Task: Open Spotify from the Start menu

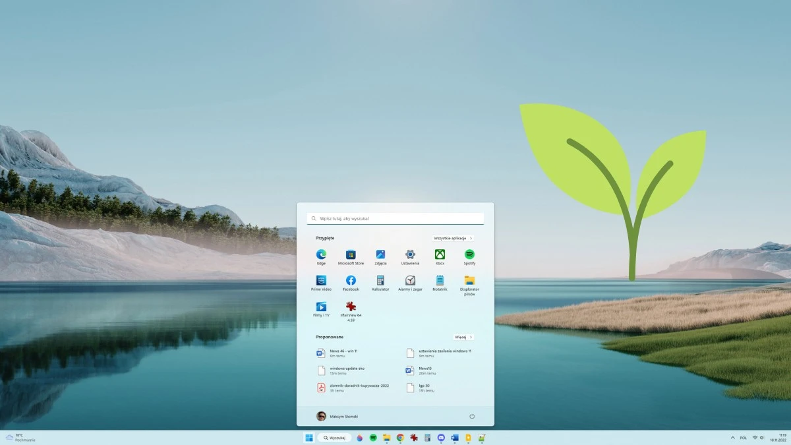Action: [x=467, y=254]
